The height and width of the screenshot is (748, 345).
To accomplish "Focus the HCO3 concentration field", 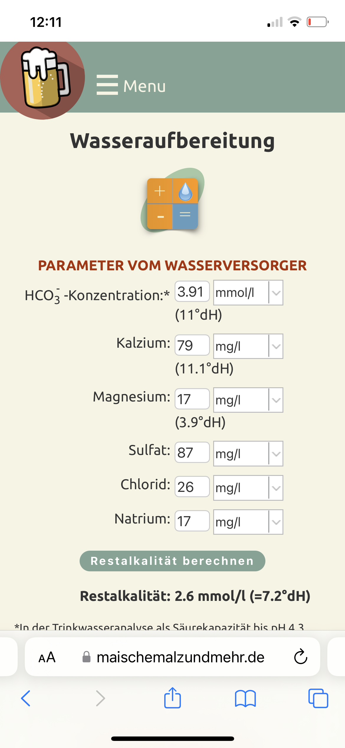I will (x=192, y=292).
